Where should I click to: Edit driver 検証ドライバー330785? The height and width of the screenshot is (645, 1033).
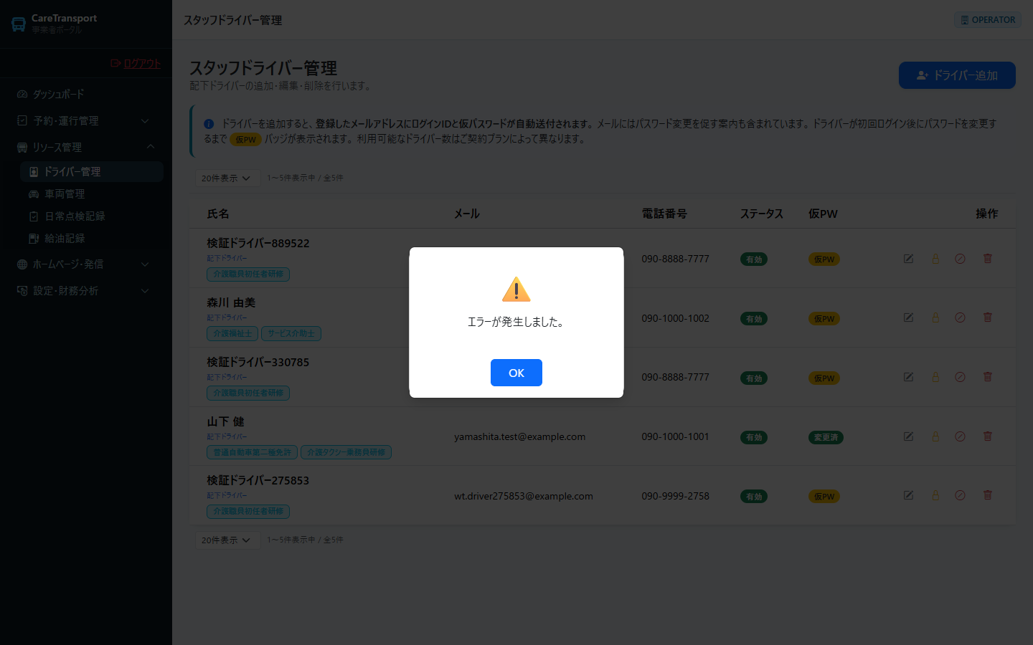(x=908, y=377)
